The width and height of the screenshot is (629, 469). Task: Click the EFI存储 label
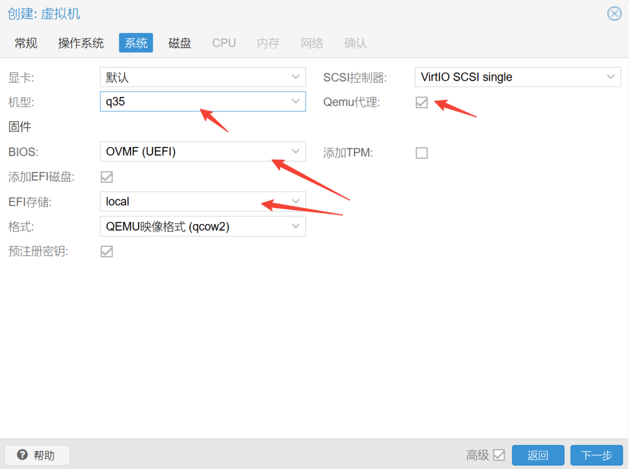coord(30,202)
